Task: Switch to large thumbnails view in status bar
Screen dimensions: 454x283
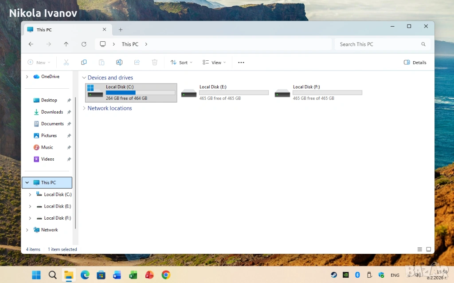Action: [x=429, y=249]
